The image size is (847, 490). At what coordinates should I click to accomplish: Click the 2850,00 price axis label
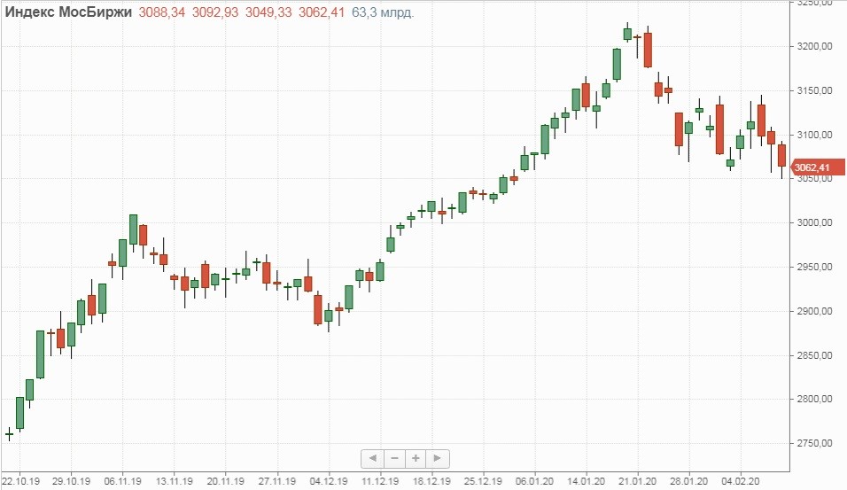click(x=814, y=355)
